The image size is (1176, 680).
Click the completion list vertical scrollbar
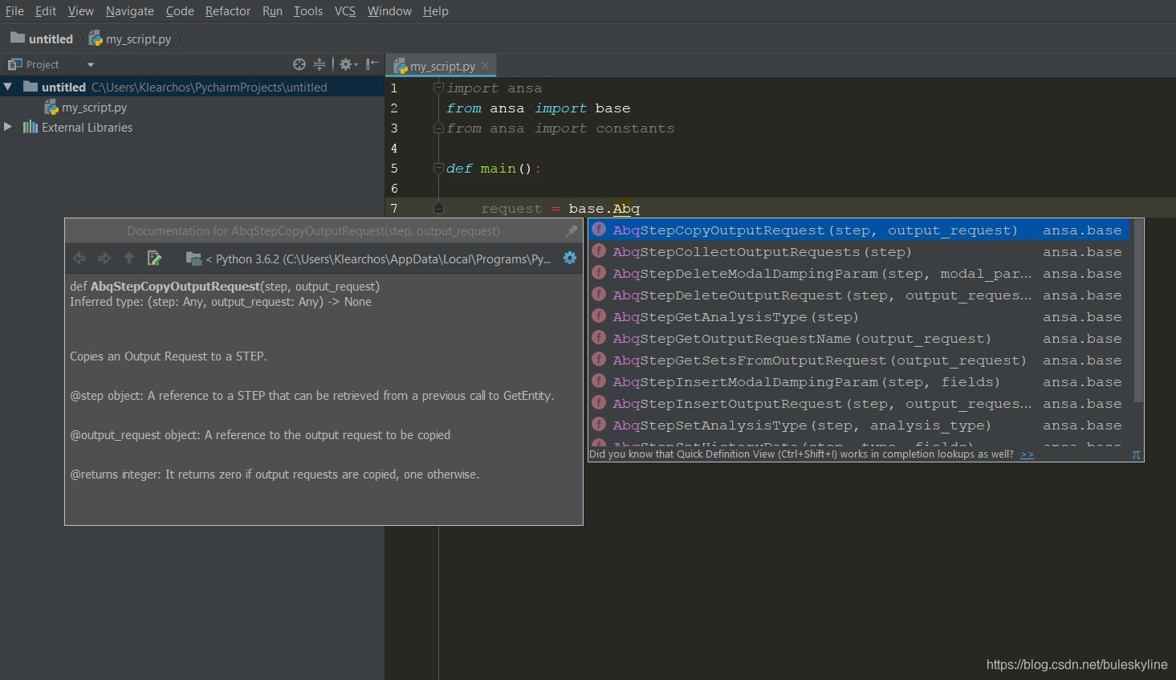pyautogui.click(x=1138, y=313)
